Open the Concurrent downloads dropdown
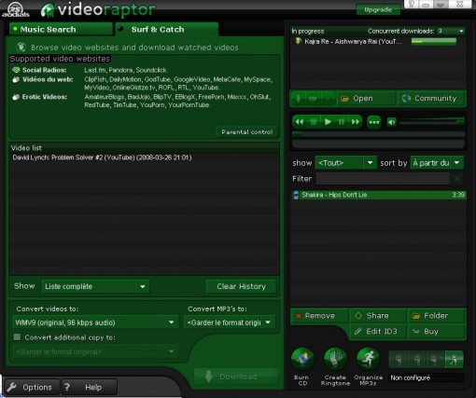This screenshot has width=476, height=398. (461, 31)
